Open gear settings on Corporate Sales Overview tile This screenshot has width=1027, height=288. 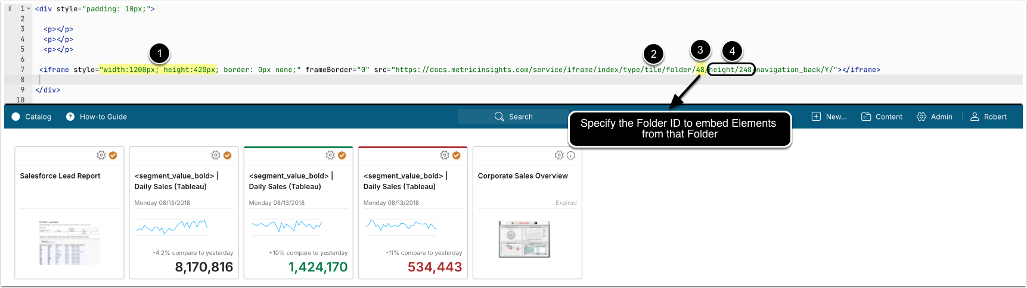point(559,155)
